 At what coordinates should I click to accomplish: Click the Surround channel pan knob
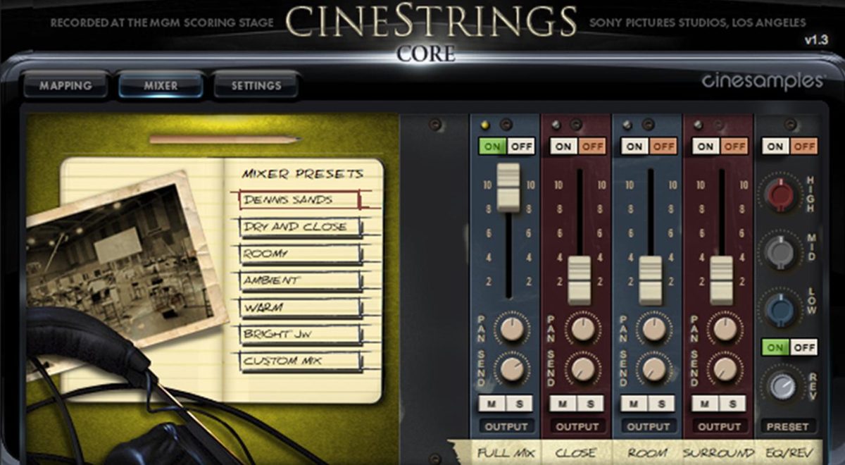[725, 328]
